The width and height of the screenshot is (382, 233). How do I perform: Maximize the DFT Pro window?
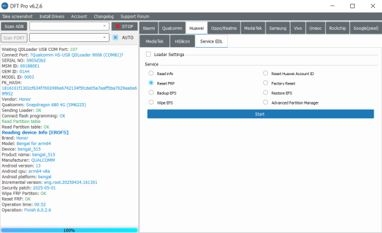click(x=352, y=6)
